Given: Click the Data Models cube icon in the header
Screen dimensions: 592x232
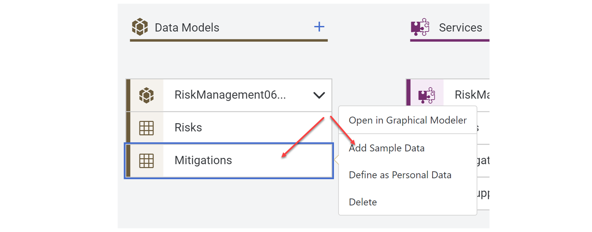Looking at the screenshot, I should pyautogui.click(x=140, y=27).
